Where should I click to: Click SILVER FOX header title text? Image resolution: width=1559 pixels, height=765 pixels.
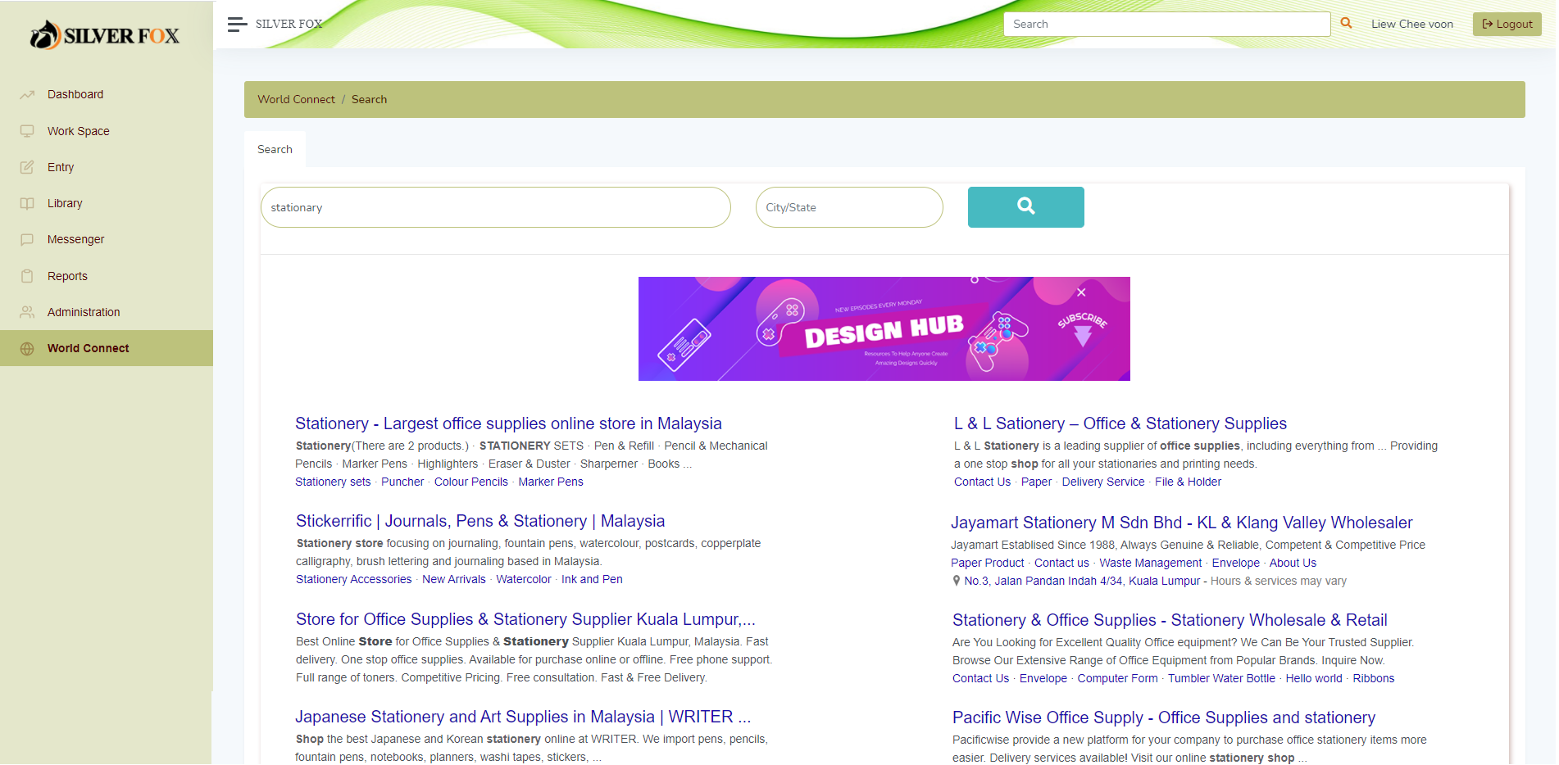click(x=289, y=24)
